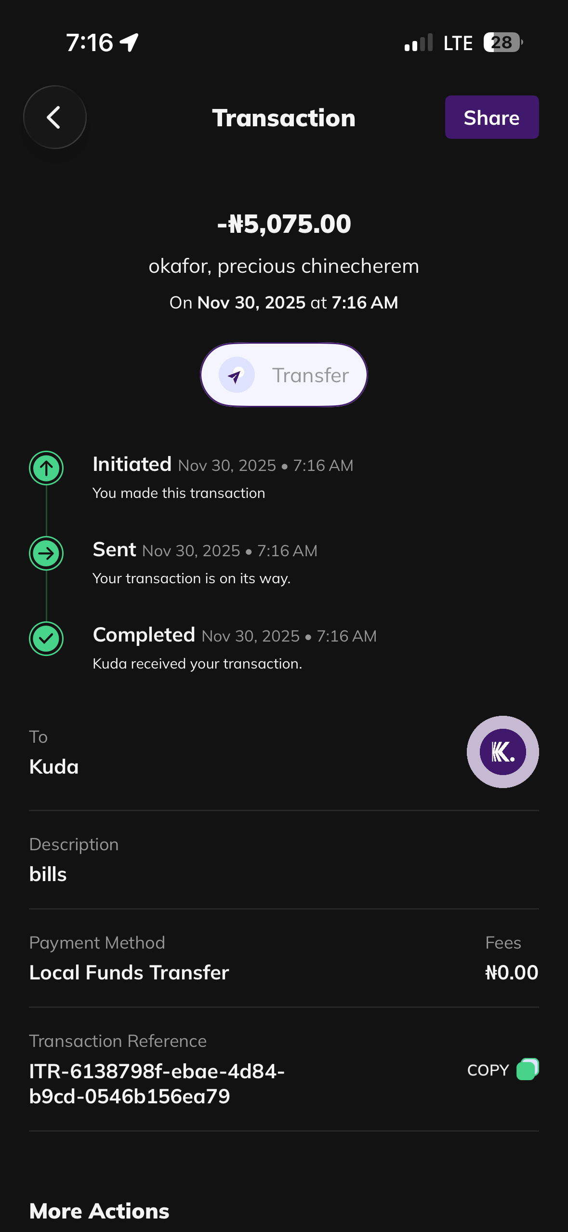Tap the recipient name okafor, precious chinecherem
Viewport: 568px width, 1232px height.
point(284,266)
